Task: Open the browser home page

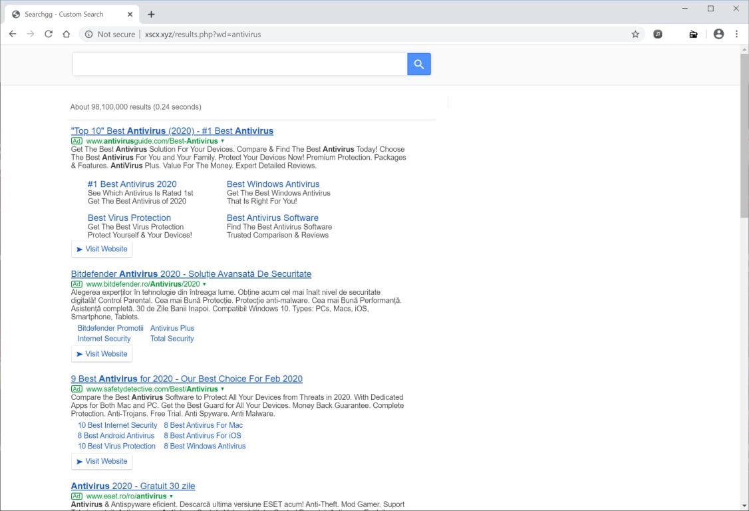Action: [x=67, y=34]
